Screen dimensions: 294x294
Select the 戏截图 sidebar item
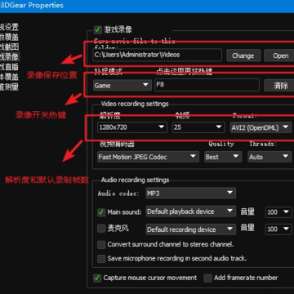(9, 47)
